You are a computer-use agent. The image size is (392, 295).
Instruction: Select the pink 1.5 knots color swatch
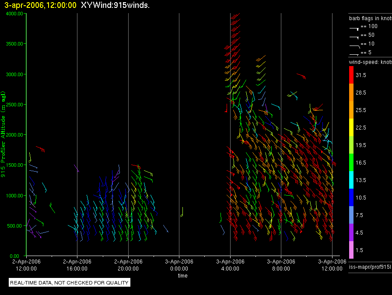coord(351,250)
